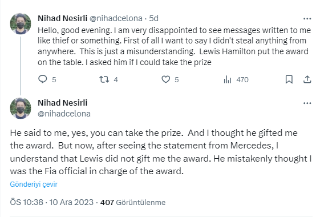Click @nihadcelona handle in first tweet

pyautogui.click(x=116, y=18)
